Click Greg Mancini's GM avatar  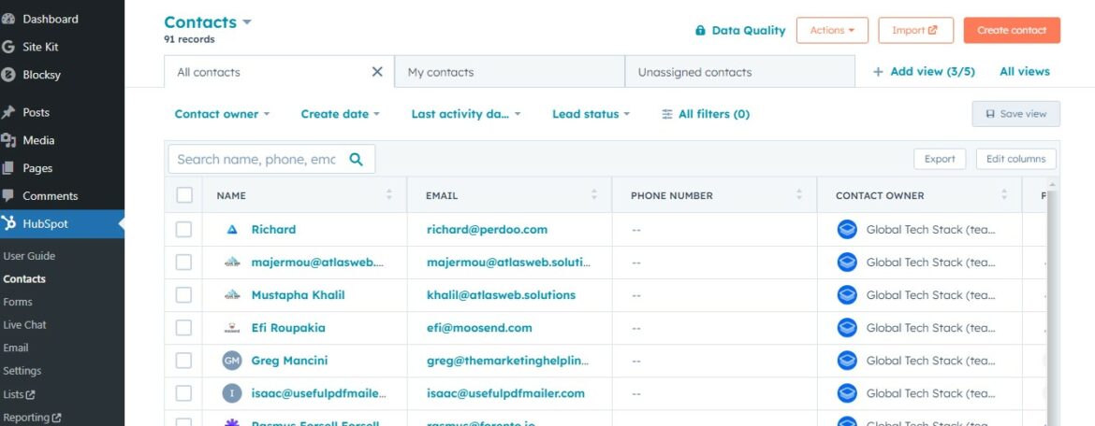(x=232, y=361)
